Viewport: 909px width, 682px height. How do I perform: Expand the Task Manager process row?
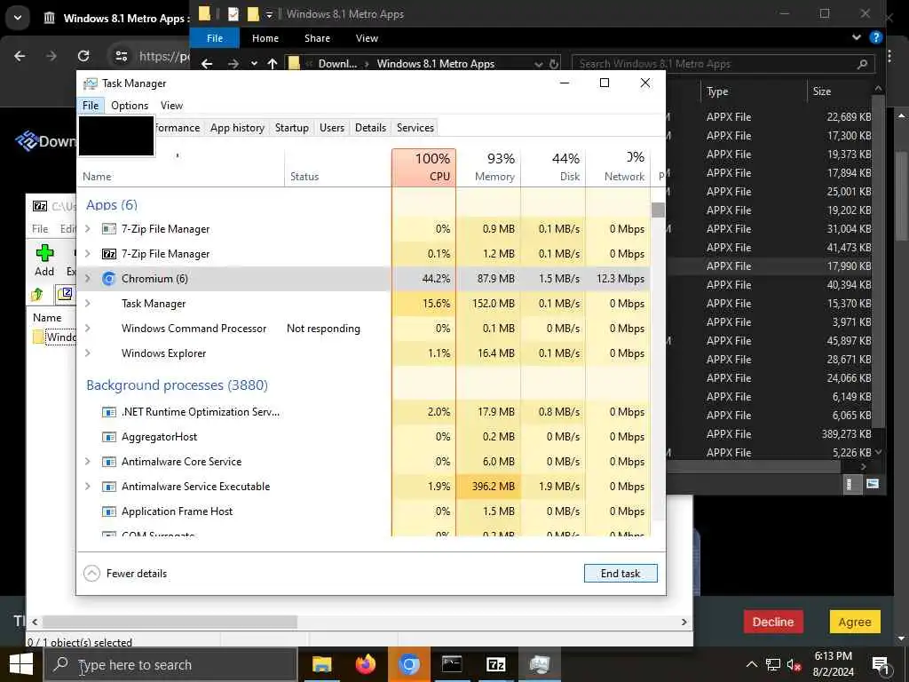(88, 304)
